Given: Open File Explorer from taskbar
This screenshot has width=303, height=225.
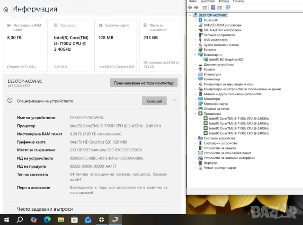Looking at the screenshot, I should (x=61, y=220).
